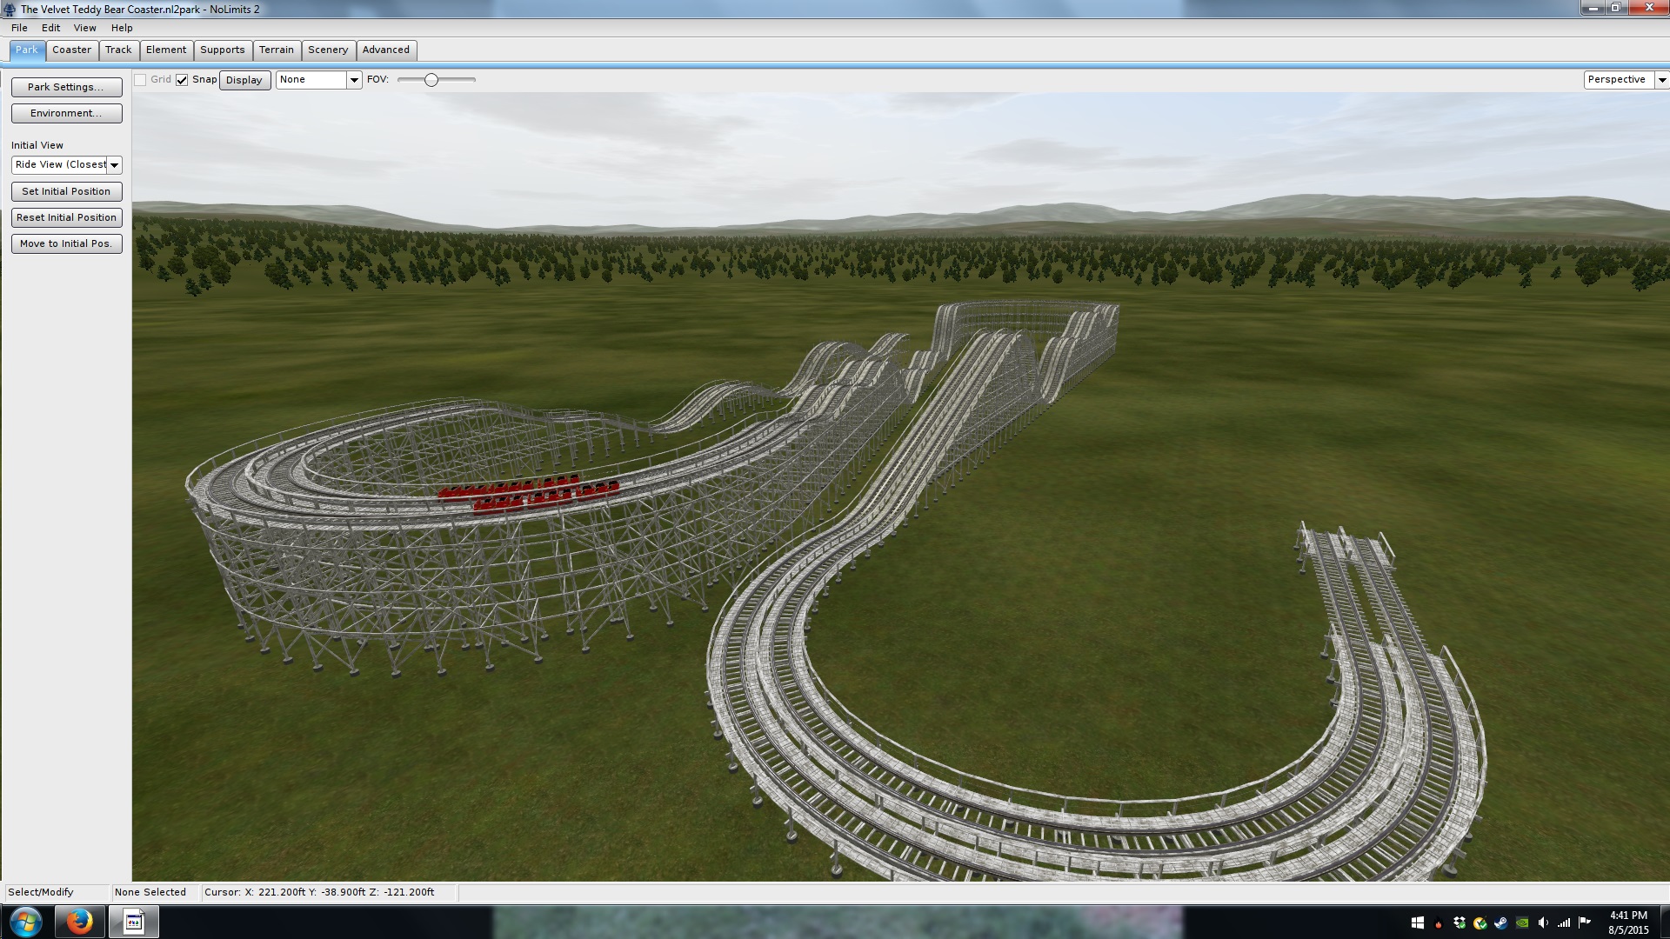Open the Terrain tab
The image size is (1670, 939).
click(x=276, y=50)
